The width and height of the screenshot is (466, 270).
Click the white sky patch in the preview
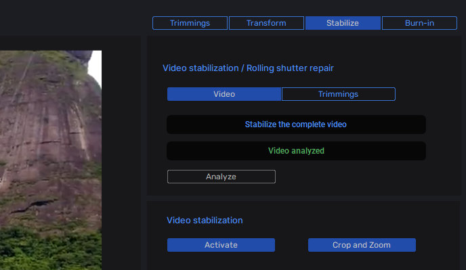click(x=96, y=67)
